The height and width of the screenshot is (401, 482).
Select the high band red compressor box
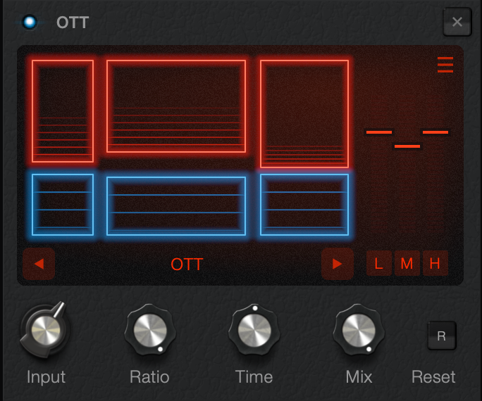(304, 114)
